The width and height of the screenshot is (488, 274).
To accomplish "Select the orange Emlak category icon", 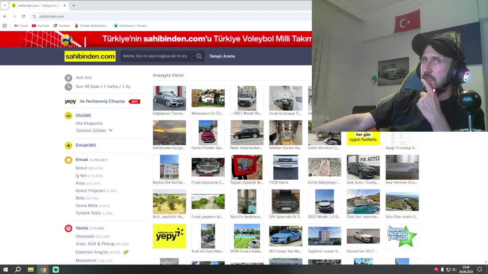I will click(x=68, y=160).
